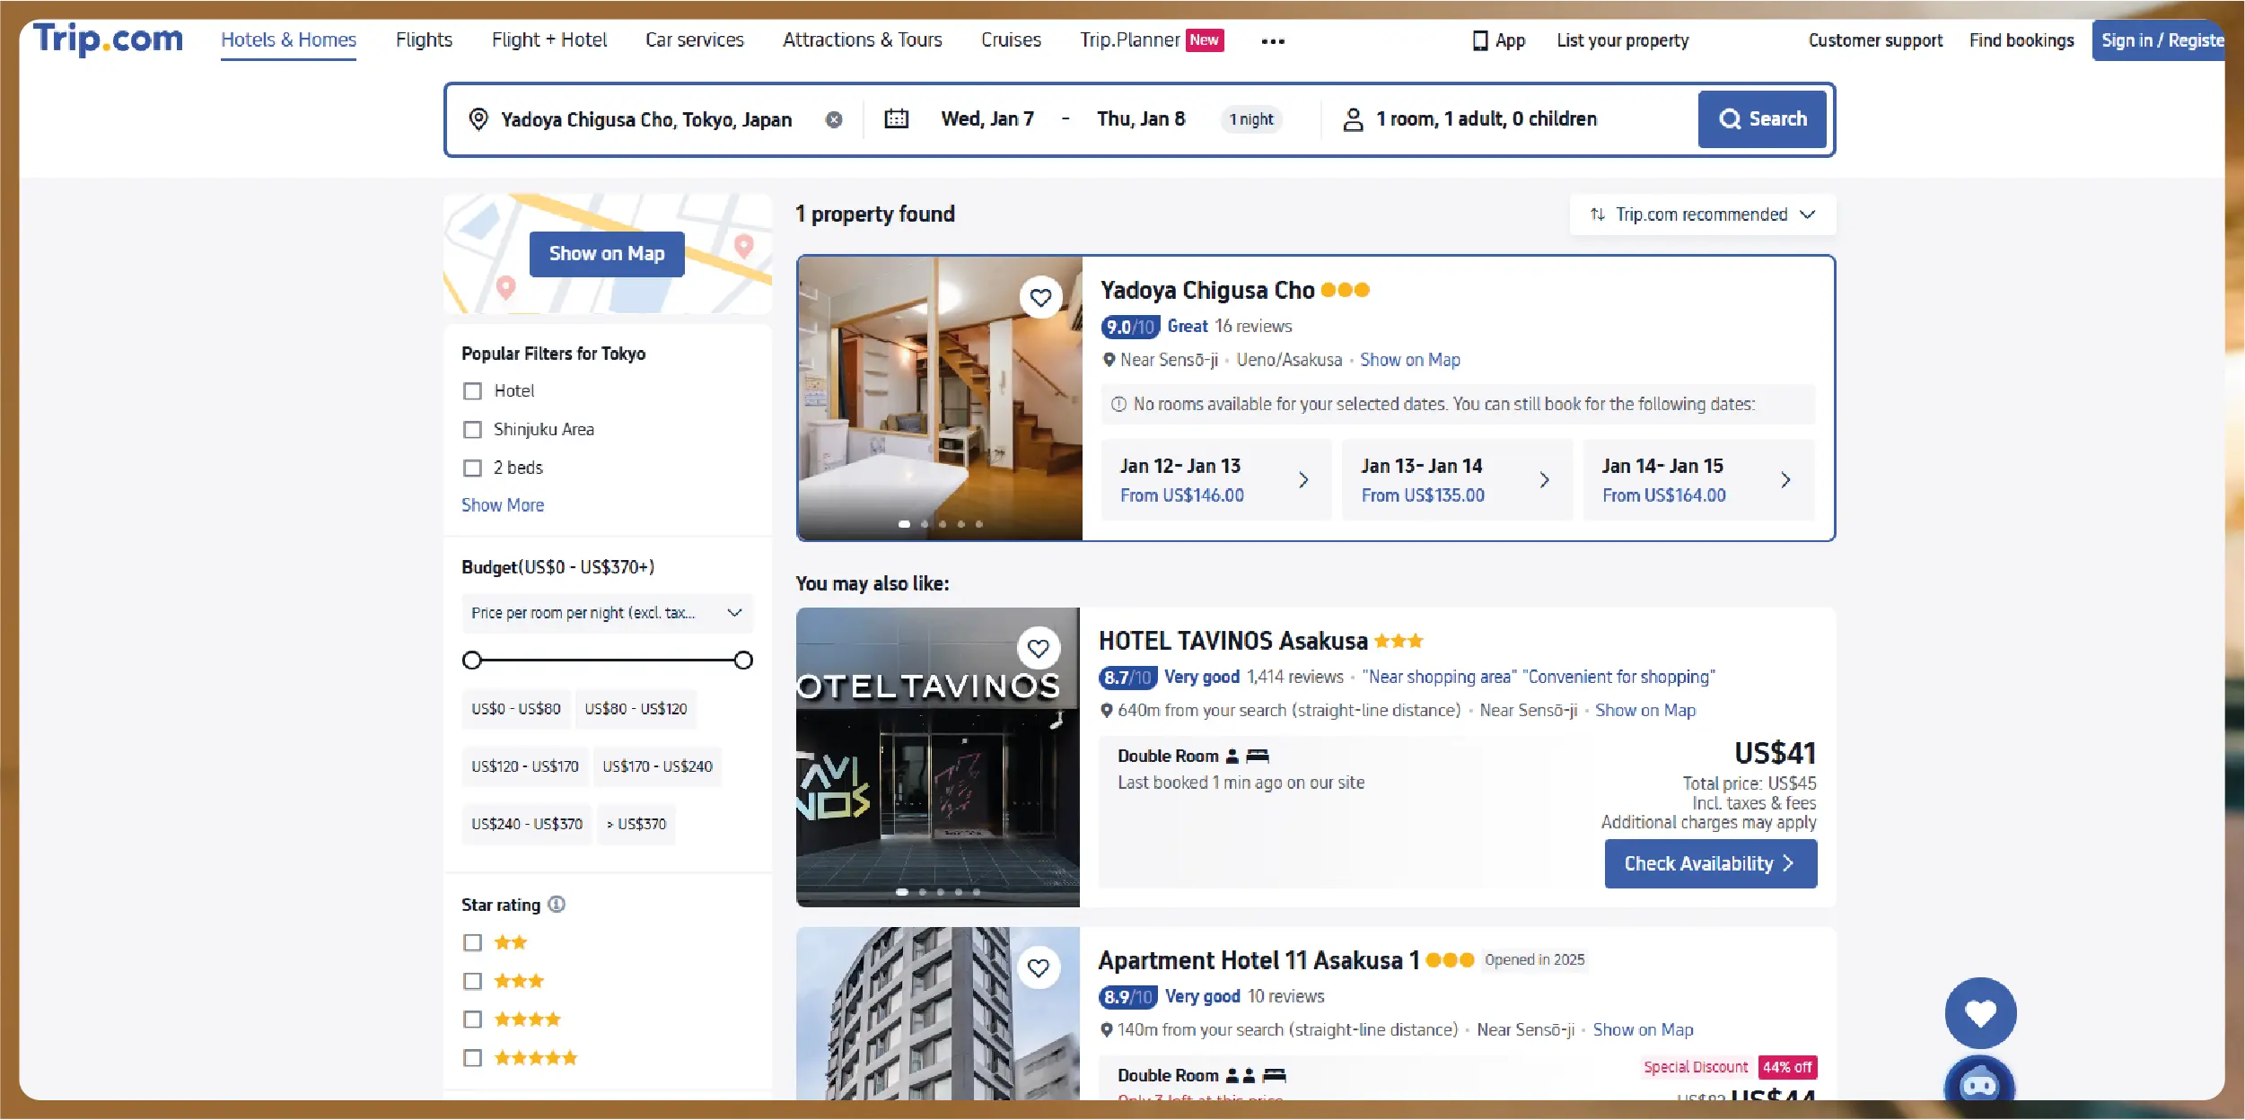2245x1120 pixels.
Task: Open the more options ellipsis menu in navbar
Action: pos(1272,40)
